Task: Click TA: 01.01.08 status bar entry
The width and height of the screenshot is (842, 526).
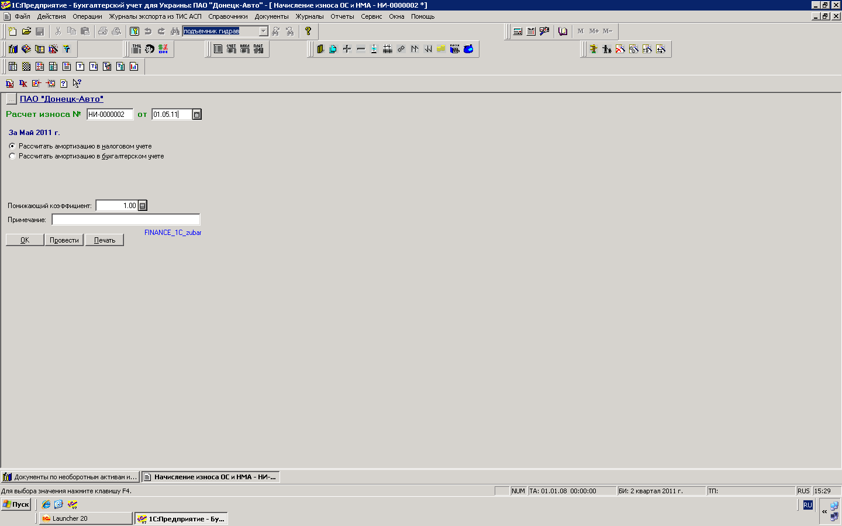Action: tap(572, 491)
